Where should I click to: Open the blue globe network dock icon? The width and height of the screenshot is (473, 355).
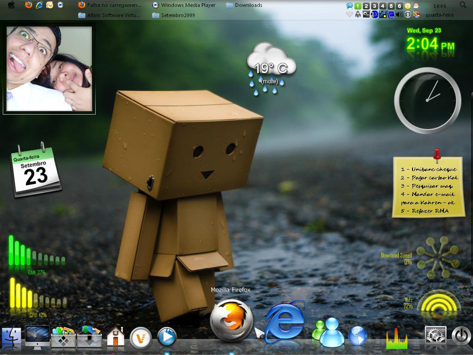pyautogui.click(x=358, y=336)
